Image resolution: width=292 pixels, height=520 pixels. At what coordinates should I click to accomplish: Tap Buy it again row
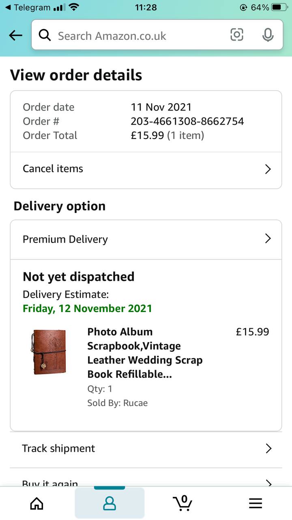(x=50, y=482)
